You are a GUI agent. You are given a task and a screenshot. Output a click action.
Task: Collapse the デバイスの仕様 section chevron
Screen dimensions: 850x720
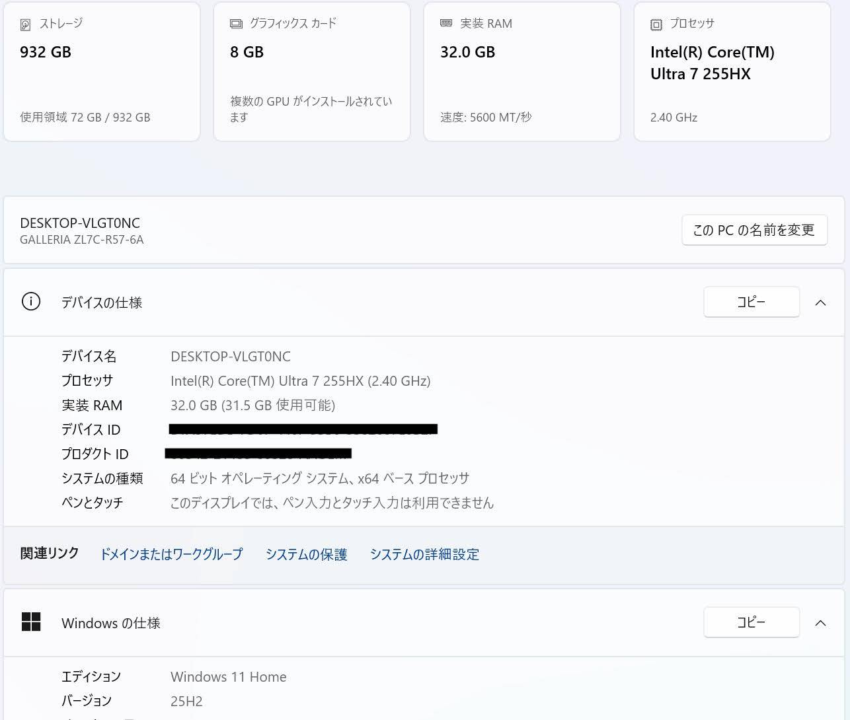point(820,303)
